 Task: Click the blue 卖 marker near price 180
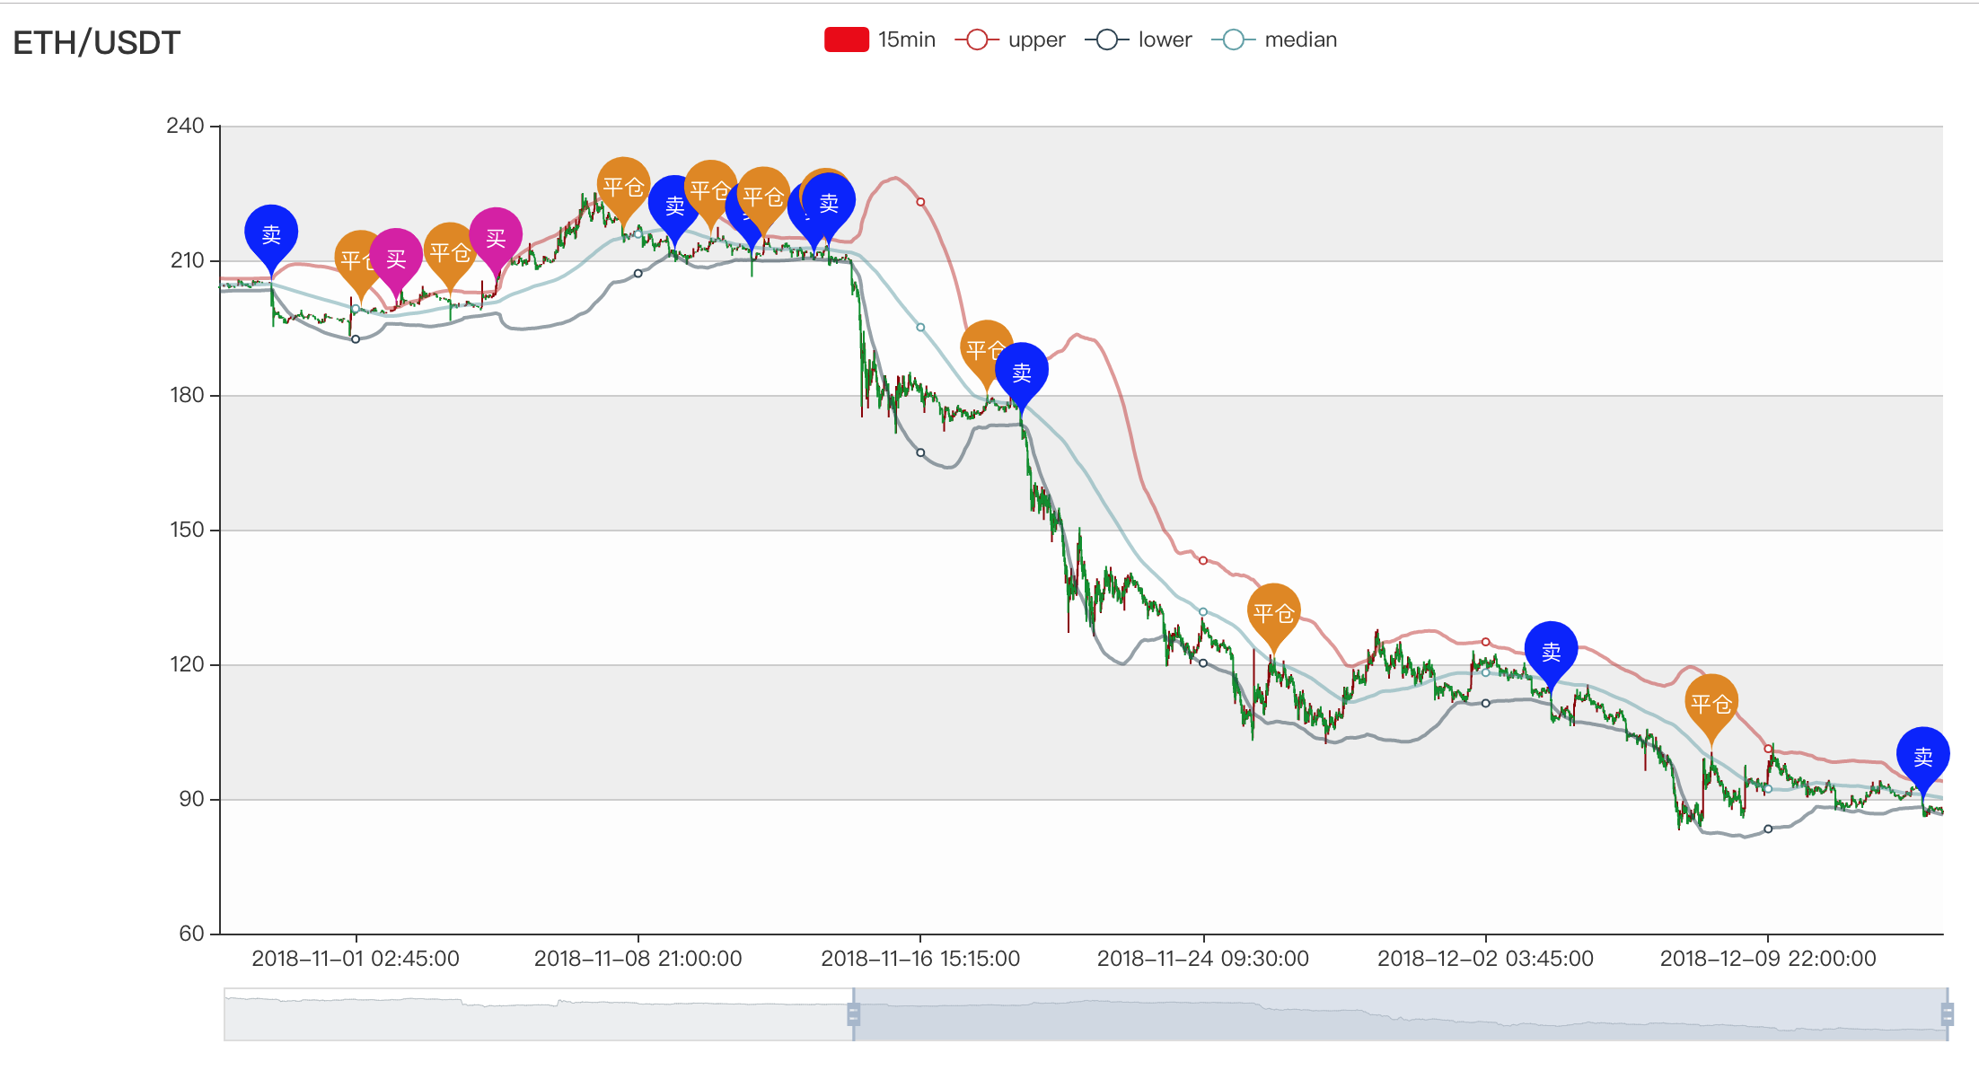1022,372
